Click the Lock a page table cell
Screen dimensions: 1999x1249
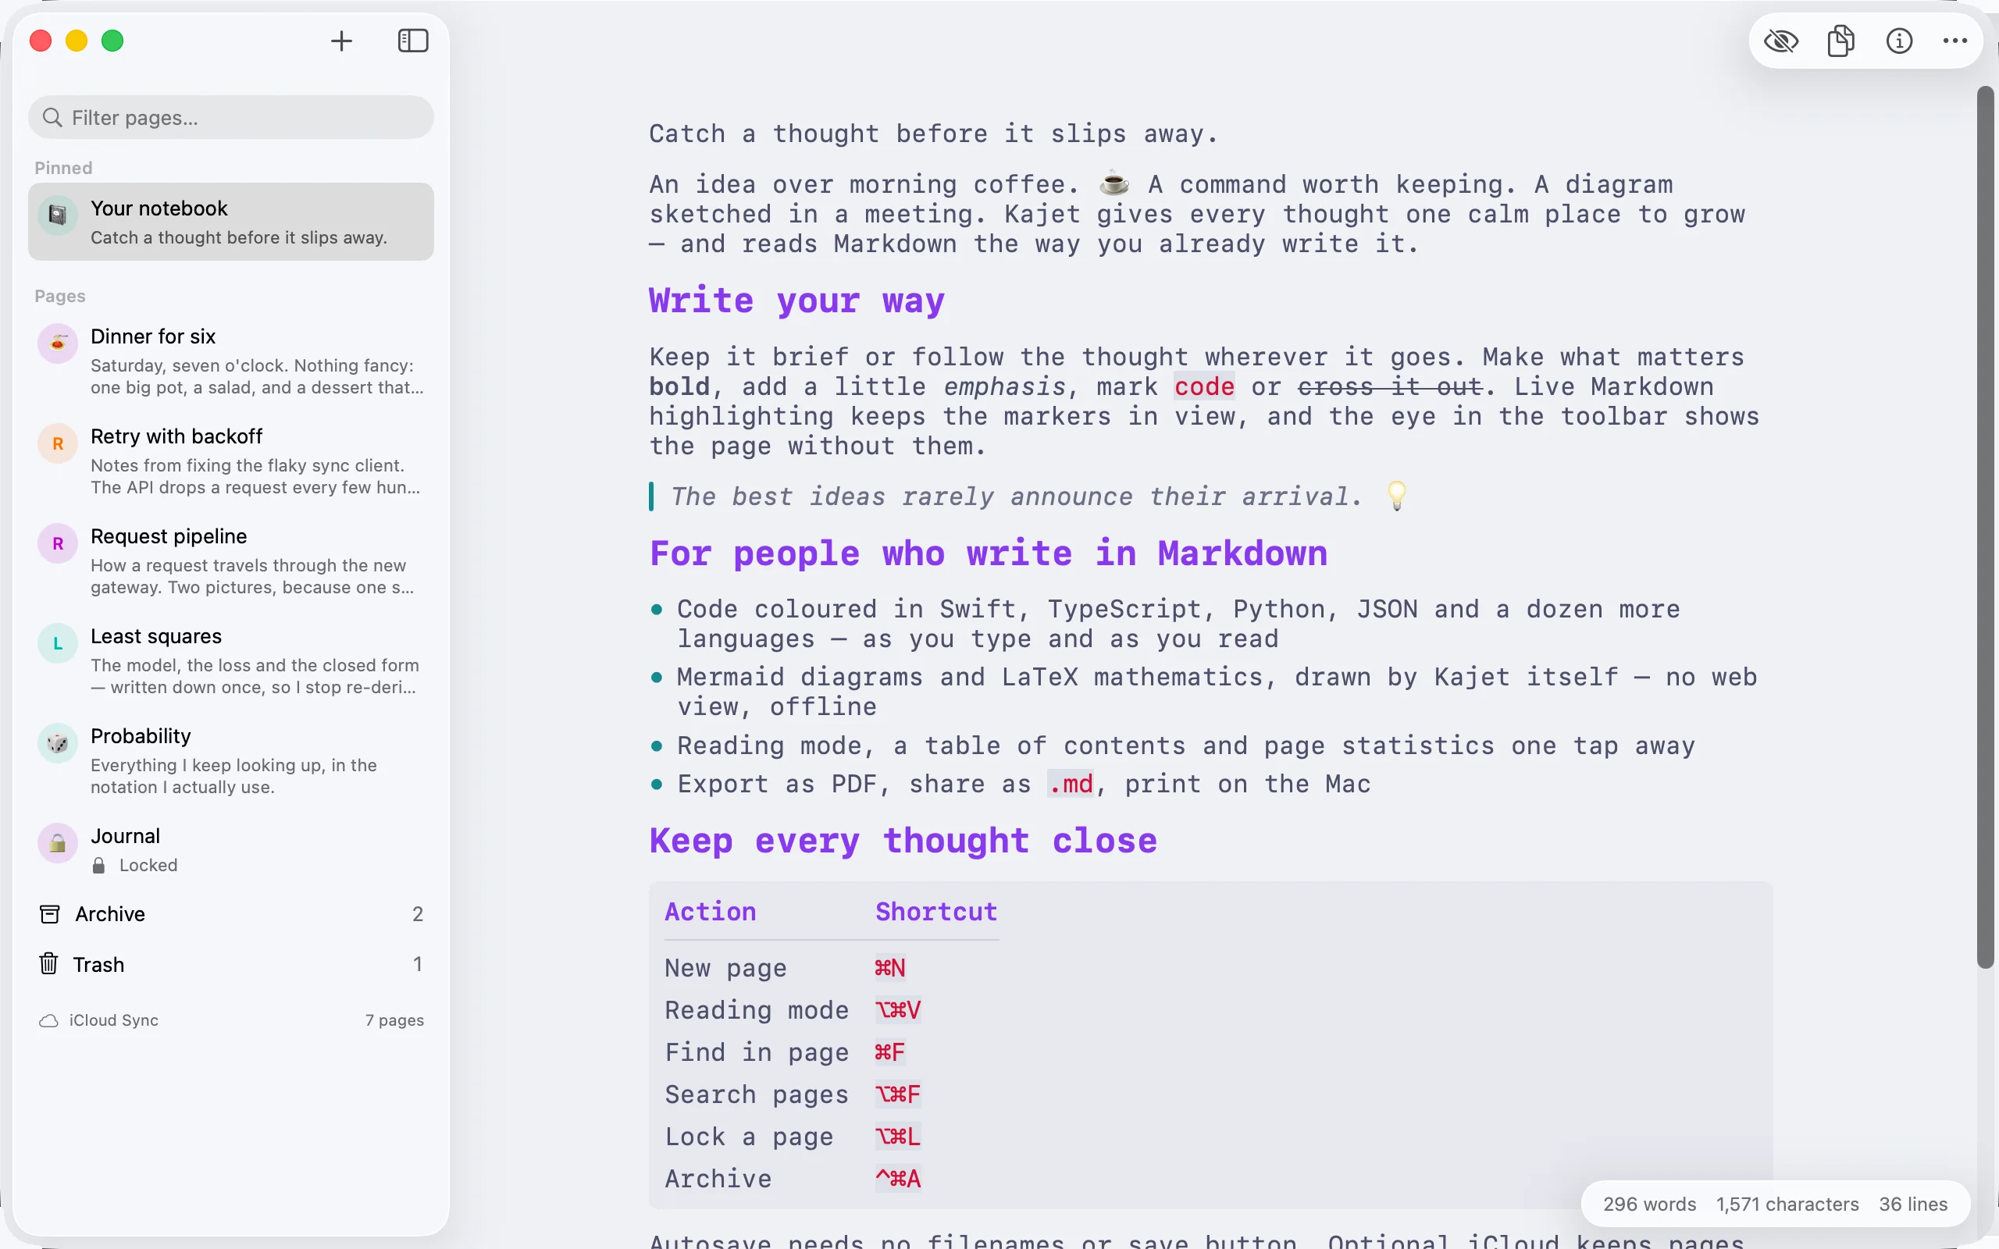[x=748, y=1137]
